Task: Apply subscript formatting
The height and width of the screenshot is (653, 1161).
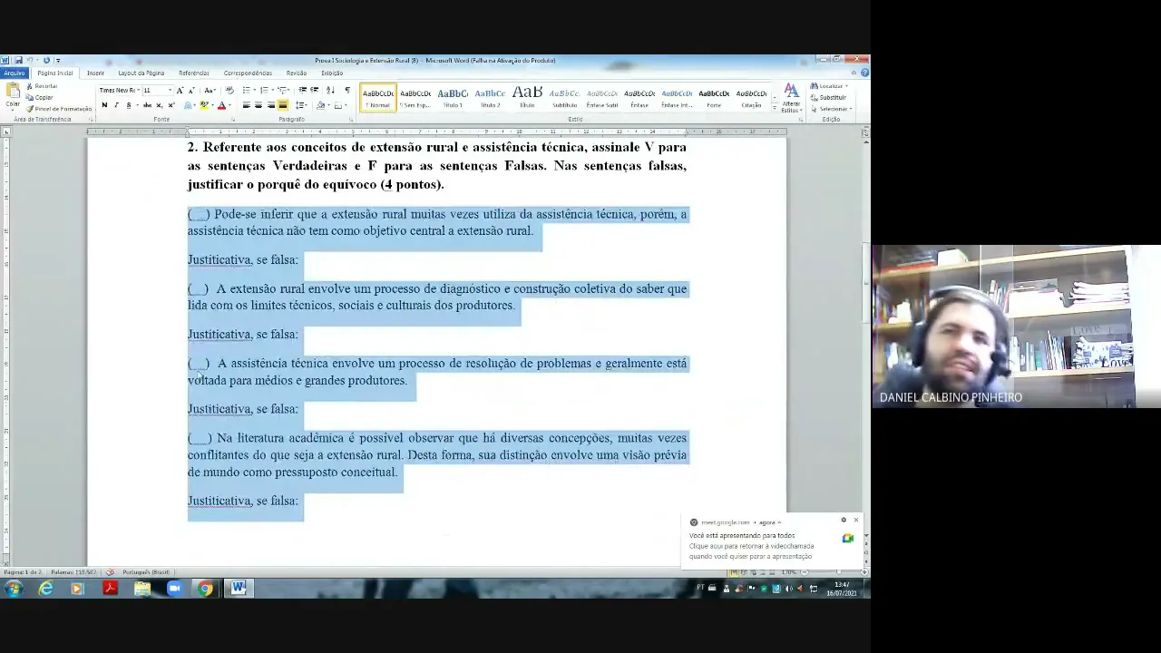Action: [x=159, y=105]
